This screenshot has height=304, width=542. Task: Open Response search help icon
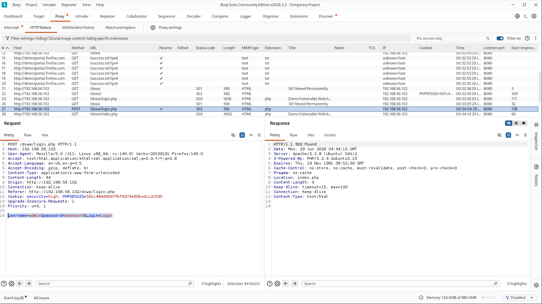tap(270, 284)
